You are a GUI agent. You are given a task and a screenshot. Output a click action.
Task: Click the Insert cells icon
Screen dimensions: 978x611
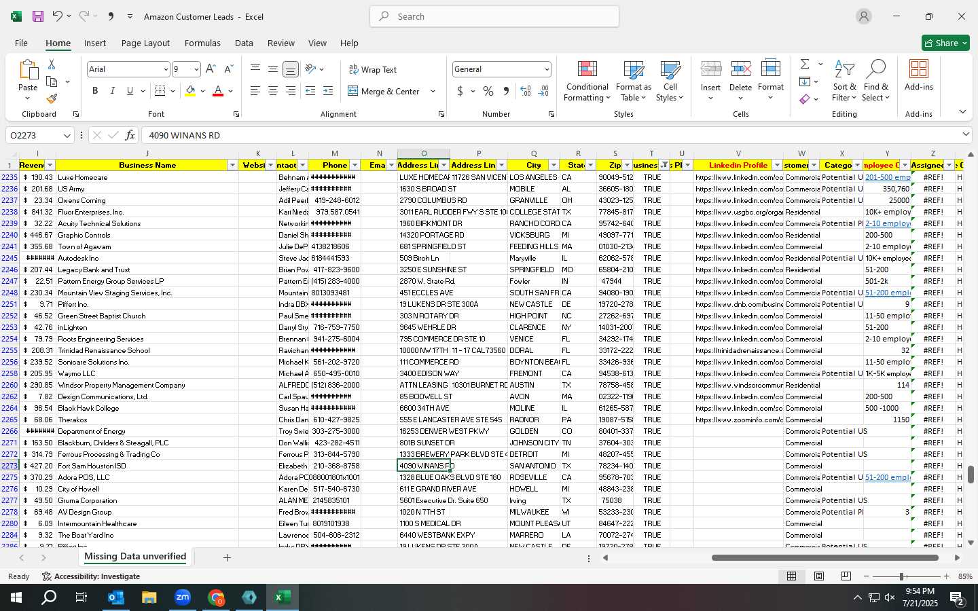point(710,69)
